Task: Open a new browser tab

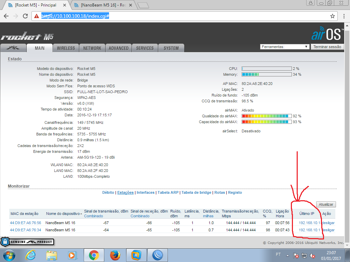Action: click(x=143, y=5)
